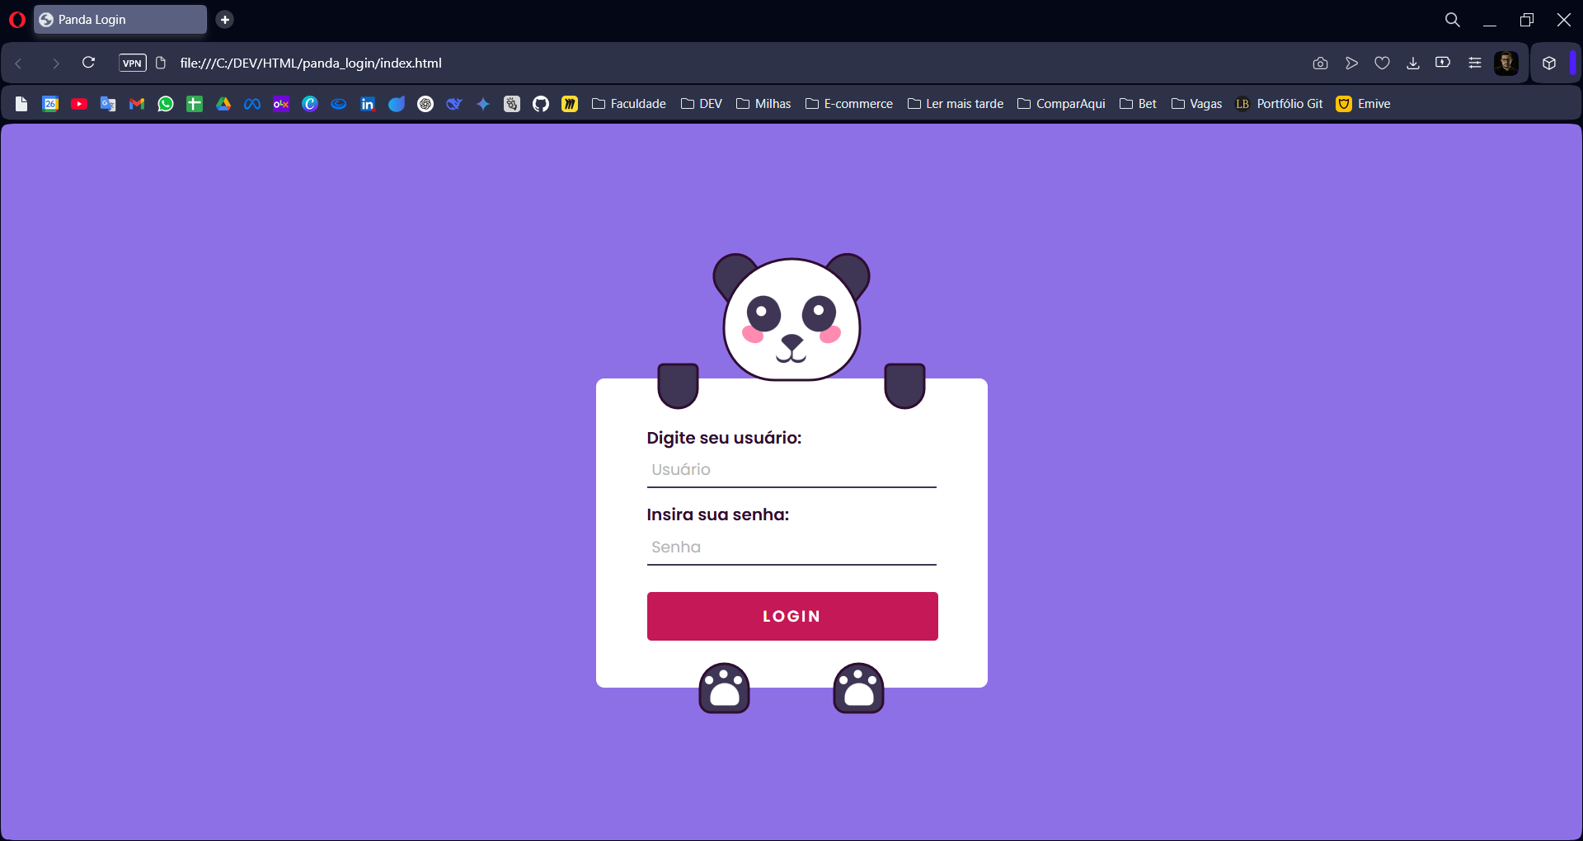The height and width of the screenshot is (841, 1583).
Task: Focus the Senha password field
Action: (791, 547)
